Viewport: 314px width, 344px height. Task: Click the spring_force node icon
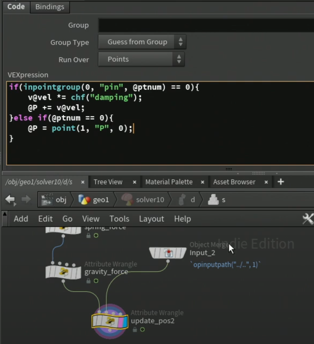click(x=63, y=230)
